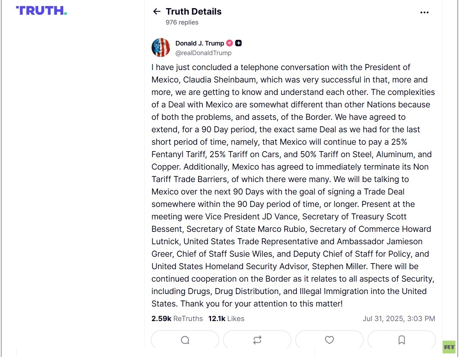Image resolution: width=459 pixels, height=357 pixels.
Task: View the 12.1k Likes list
Action: [x=226, y=319]
